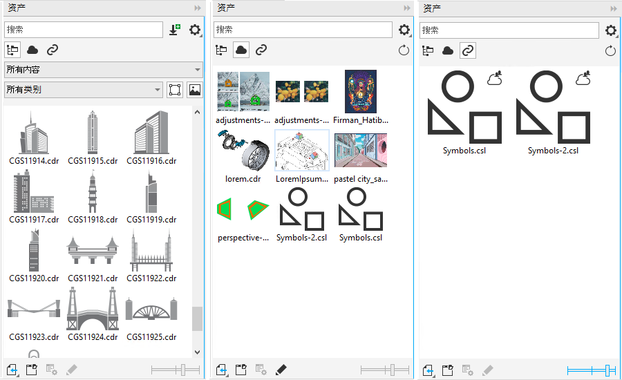622x380 pixels.
Task: Toggle the vector content filter button
Action: point(176,89)
